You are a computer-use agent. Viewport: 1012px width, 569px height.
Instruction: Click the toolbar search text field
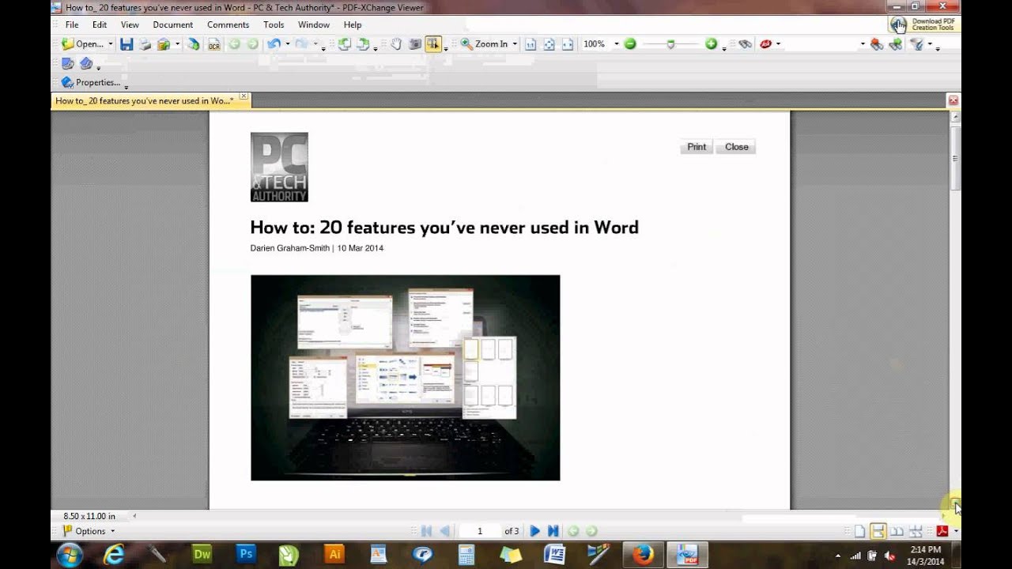[822, 44]
